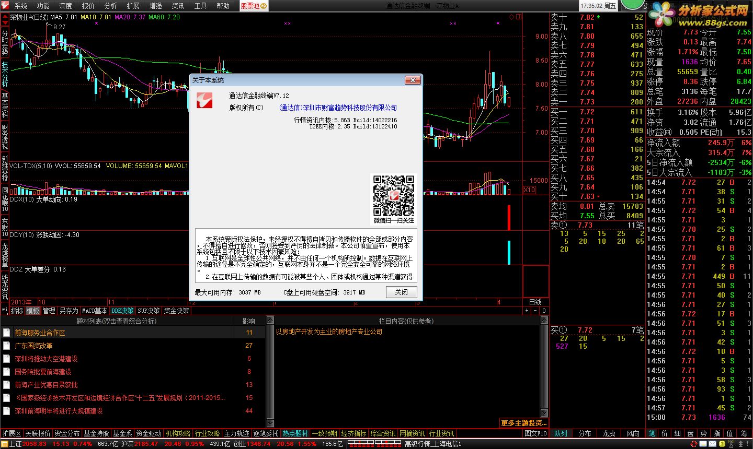
Task: Select the 热点题材 bottom tab
Action: coord(295,433)
